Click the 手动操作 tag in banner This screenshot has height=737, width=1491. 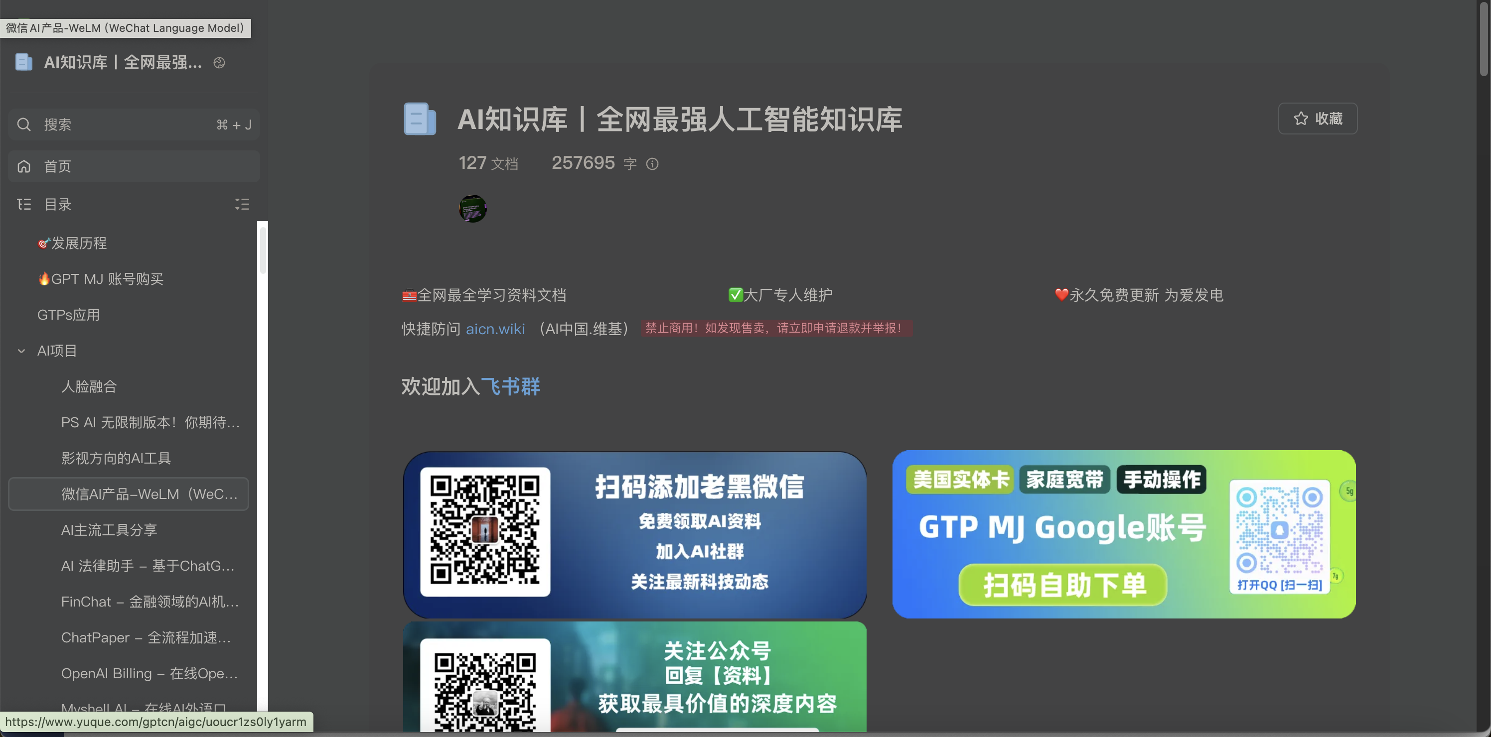1161,480
